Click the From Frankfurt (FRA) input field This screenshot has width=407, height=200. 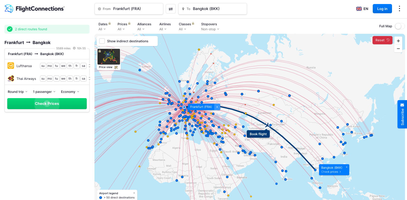129,9
